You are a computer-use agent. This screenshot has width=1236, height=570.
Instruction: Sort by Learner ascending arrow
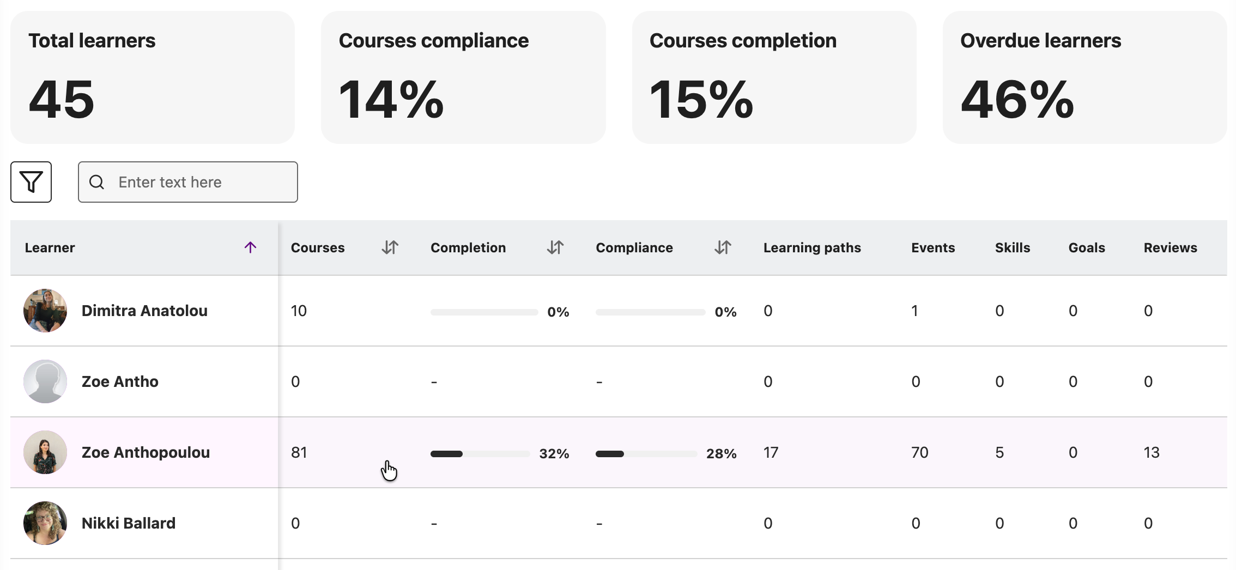[250, 247]
